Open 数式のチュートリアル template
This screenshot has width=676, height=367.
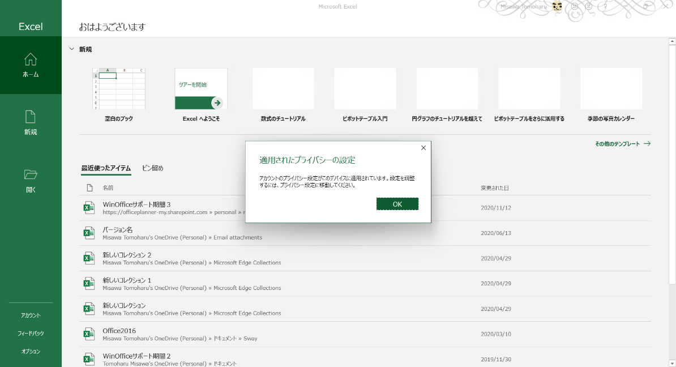(283, 95)
